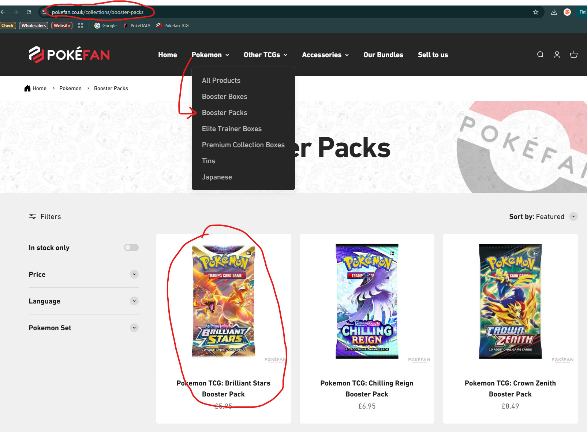Open the Check bookmark folder
Viewport: 587px width, 432px height.
[x=8, y=26]
